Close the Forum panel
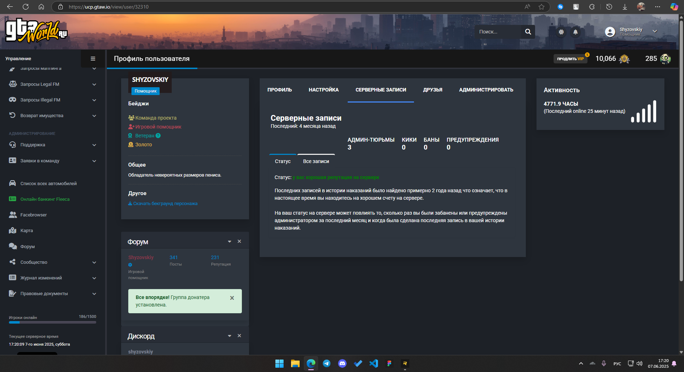 point(239,241)
